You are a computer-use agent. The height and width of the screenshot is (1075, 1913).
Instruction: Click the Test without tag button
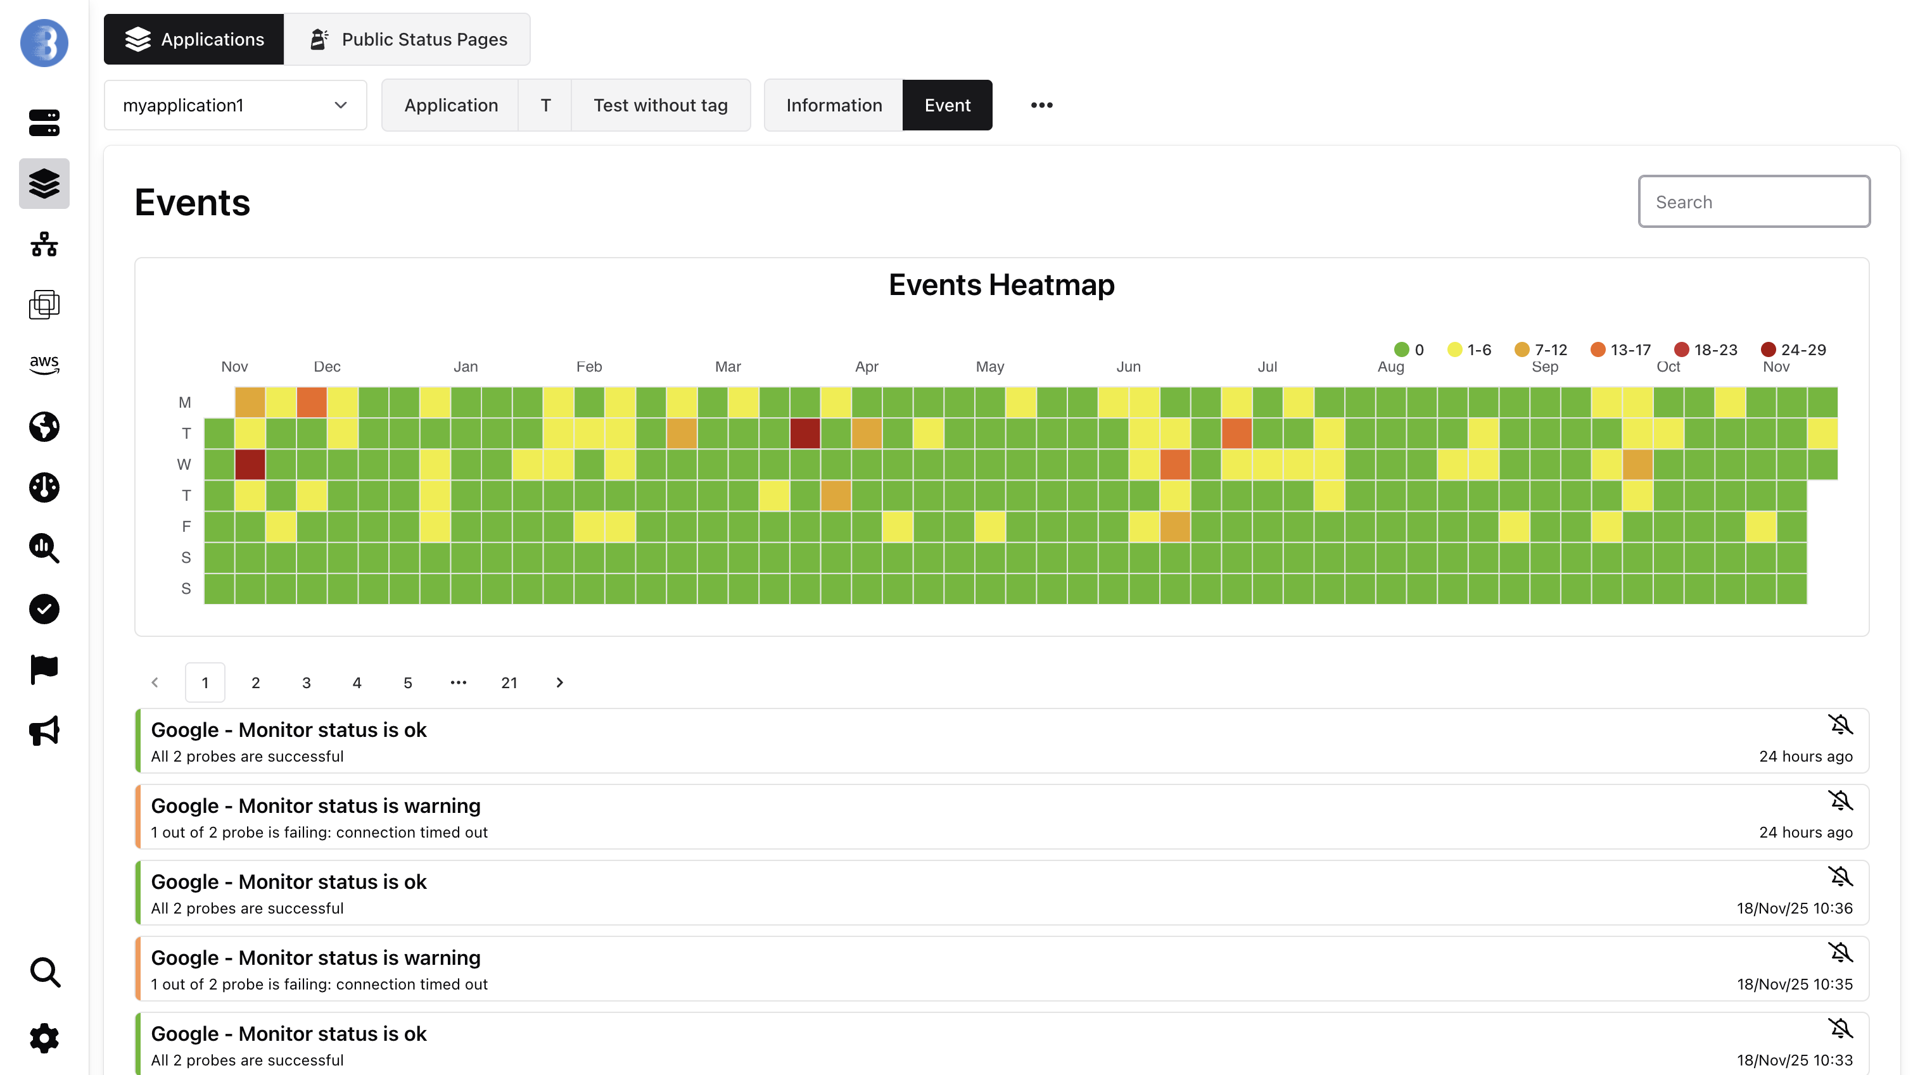point(659,106)
